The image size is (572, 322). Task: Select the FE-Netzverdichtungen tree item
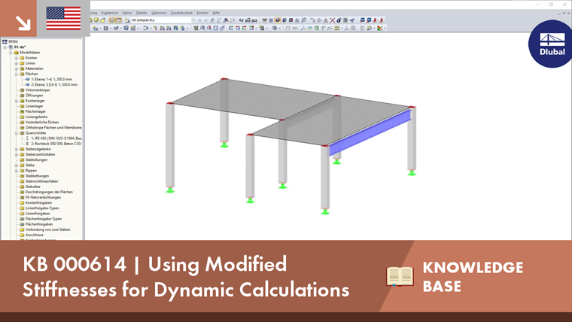pos(43,197)
